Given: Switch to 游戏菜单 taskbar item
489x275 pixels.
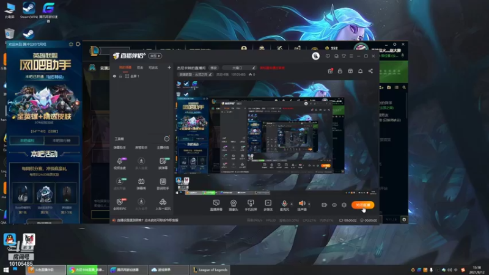Looking at the screenshot, I should (169, 269).
